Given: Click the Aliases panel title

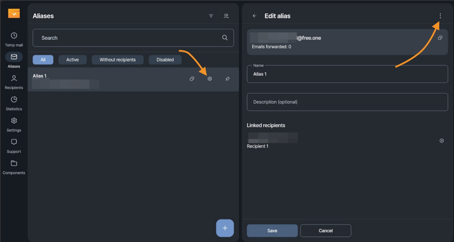Looking at the screenshot, I should click(x=43, y=16).
